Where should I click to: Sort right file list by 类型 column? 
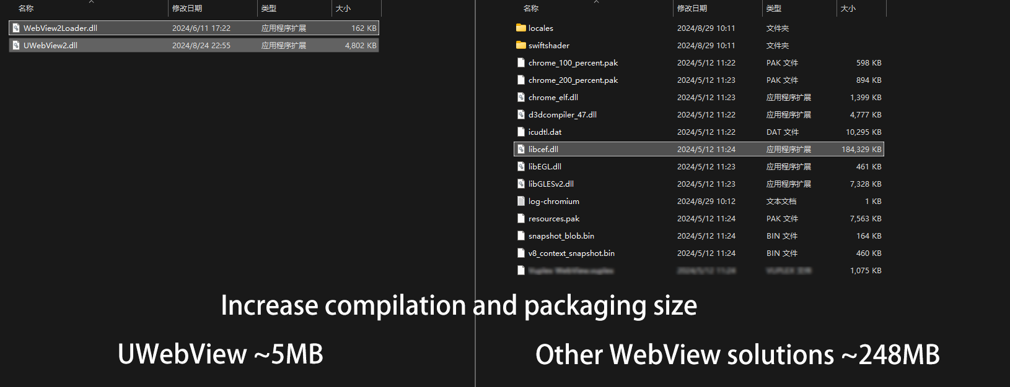[773, 9]
